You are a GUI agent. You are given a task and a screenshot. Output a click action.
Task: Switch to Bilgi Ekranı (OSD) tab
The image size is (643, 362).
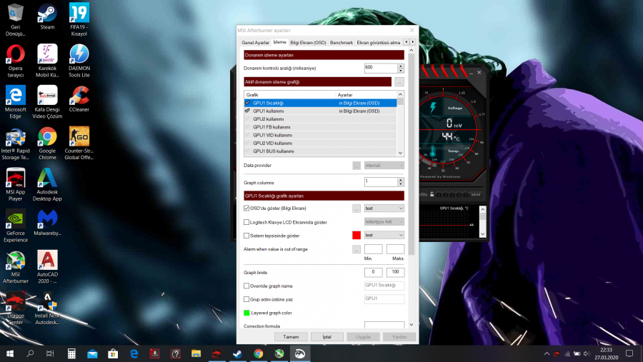tap(308, 43)
